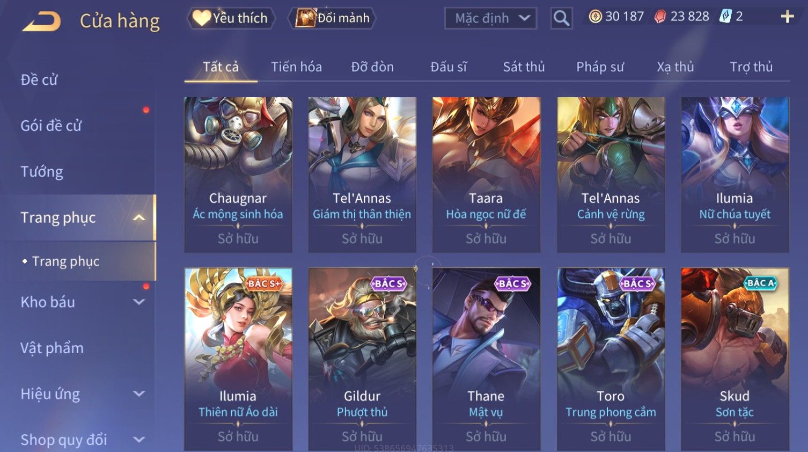The height and width of the screenshot is (452, 808).
Task: Tap the golden back arrow icon
Action: pyautogui.click(x=41, y=21)
